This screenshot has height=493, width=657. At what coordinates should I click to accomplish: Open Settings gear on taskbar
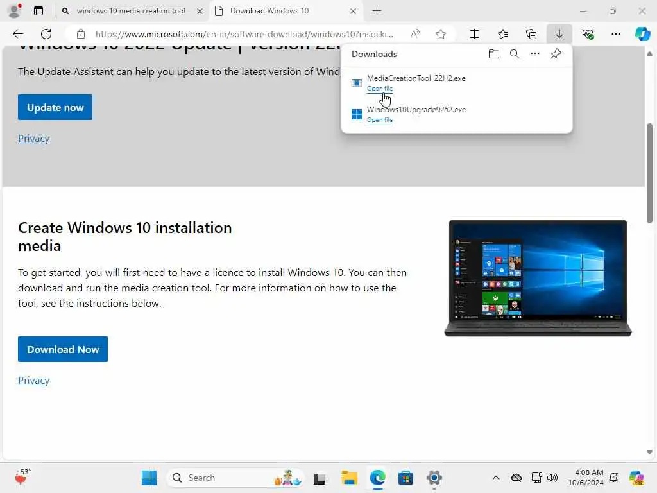[434, 478]
